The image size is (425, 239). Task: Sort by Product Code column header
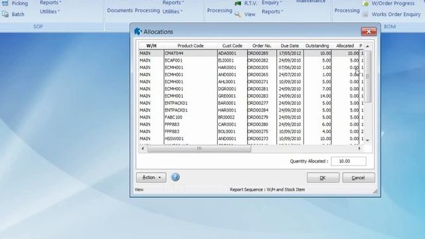coord(191,46)
